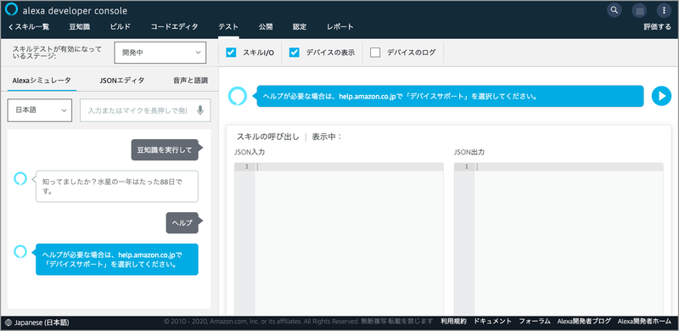Open the square apps icon in header
The height and width of the screenshot is (331, 679).
[x=639, y=10]
